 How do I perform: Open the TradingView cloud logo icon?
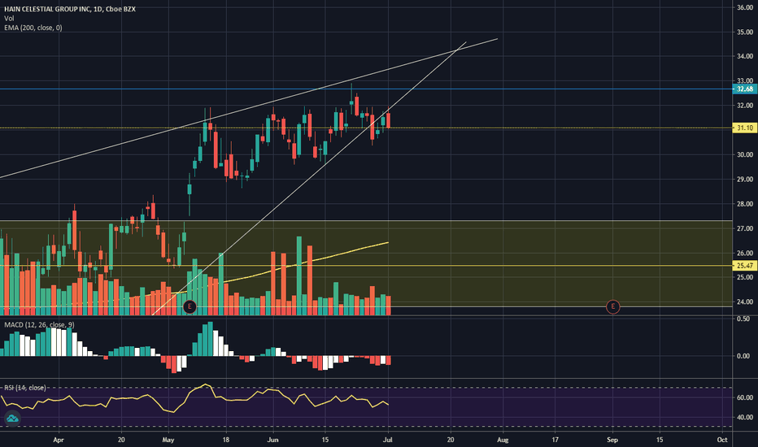[x=12, y=418]
